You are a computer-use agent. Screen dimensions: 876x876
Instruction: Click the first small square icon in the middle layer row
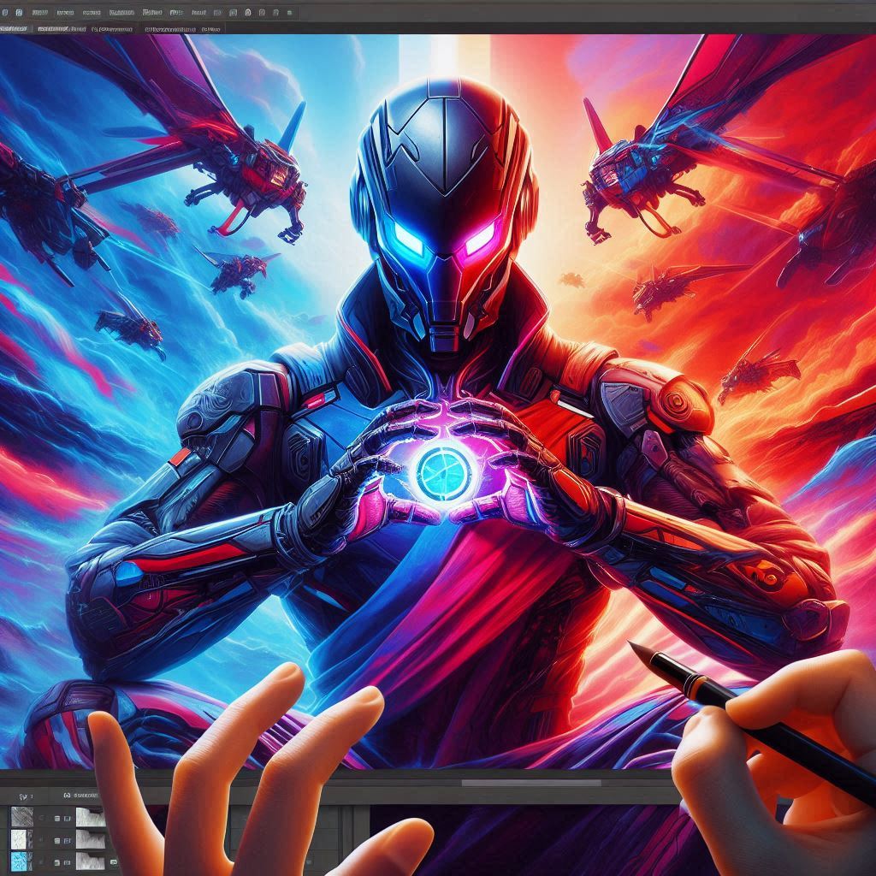pyautogui.click(x=57, y=841)
